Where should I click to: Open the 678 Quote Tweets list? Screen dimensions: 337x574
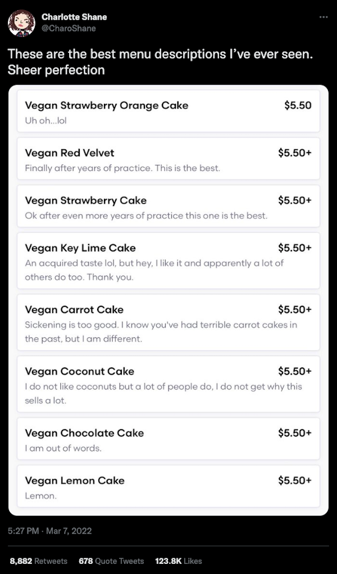point(111,561)
